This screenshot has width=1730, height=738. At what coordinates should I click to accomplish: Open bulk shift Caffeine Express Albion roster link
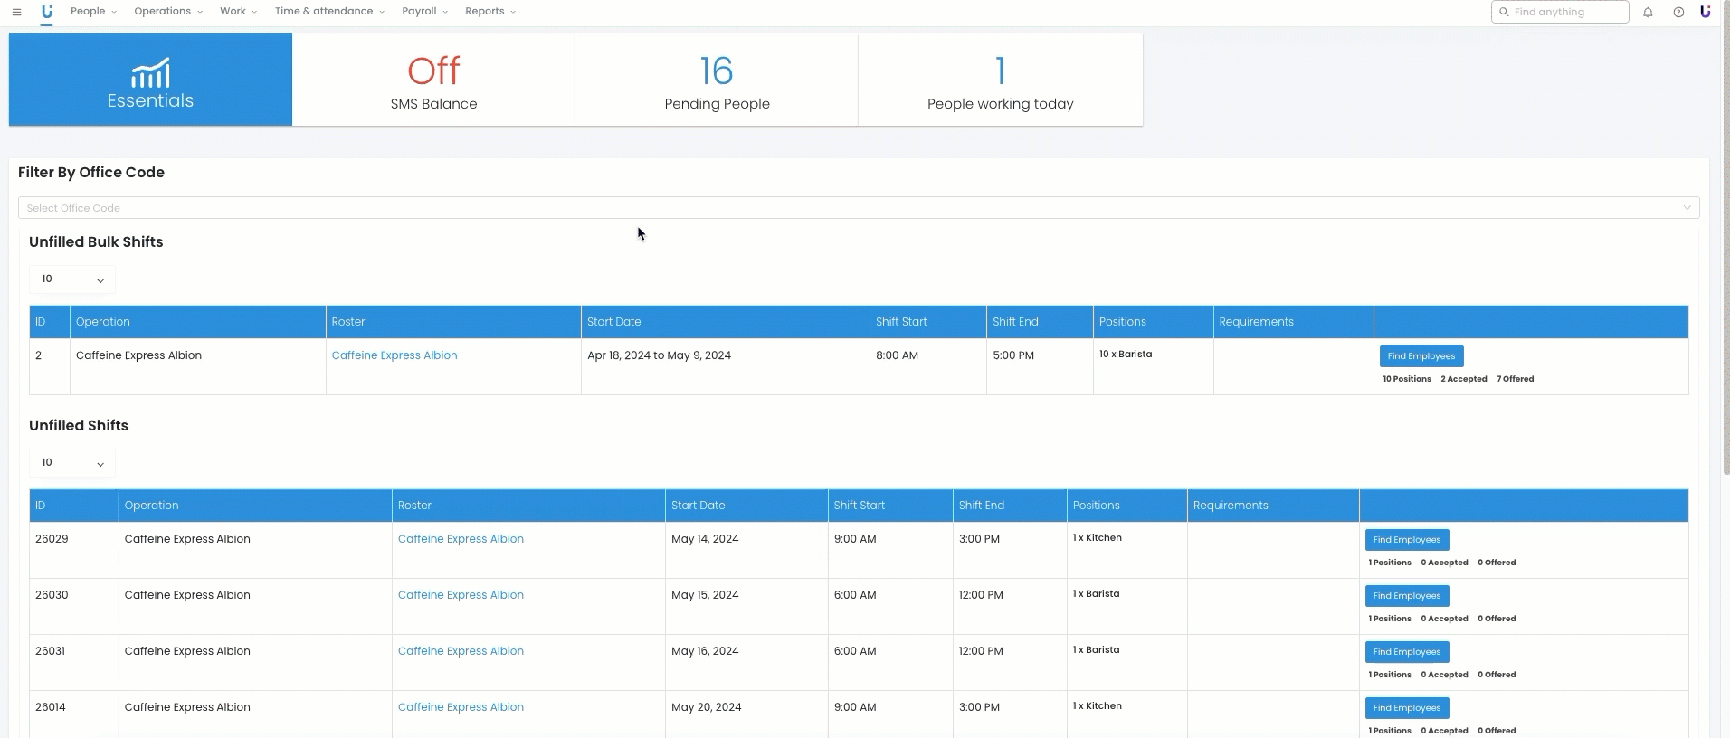(x=394, y=355)
